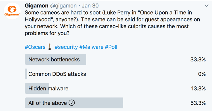This screenshot has width=212, height=111.
Task: Open the tweet options chevron menu
Action: point(207,6)
